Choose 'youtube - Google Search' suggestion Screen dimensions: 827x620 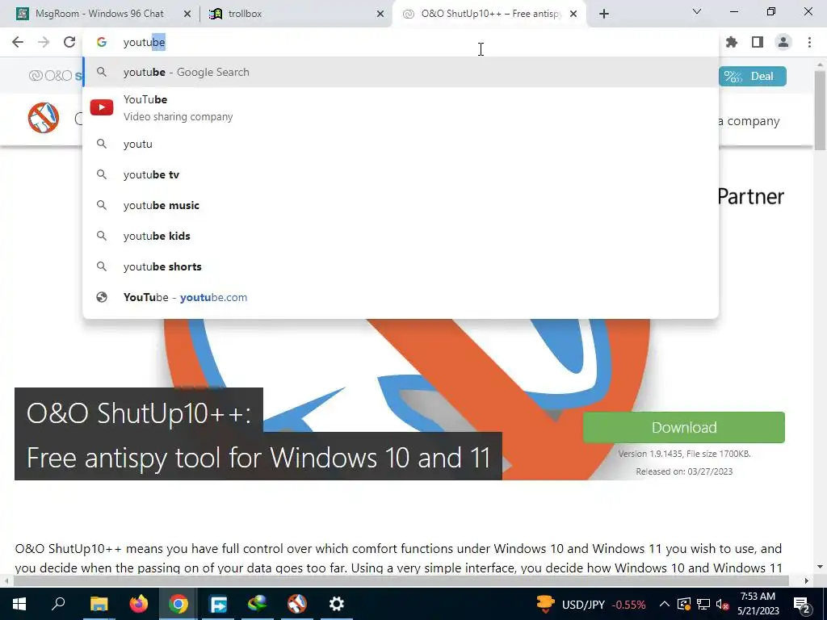click(401, 72)
